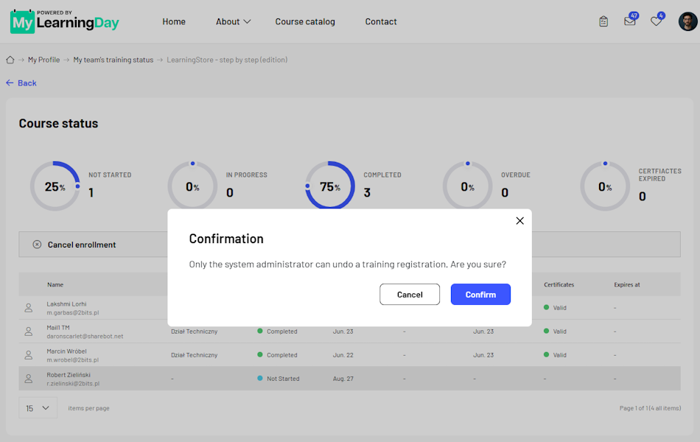Click the Completed 75% progress ring
Image resolution: width=700 pixels, height=442 pixels.
tap(330, 186)
